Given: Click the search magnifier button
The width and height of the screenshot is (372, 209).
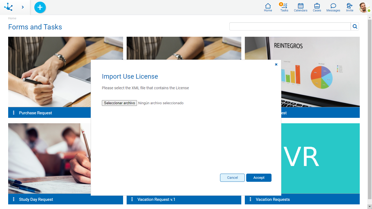Looking at the screenshot, I should [x=355, y=26].
